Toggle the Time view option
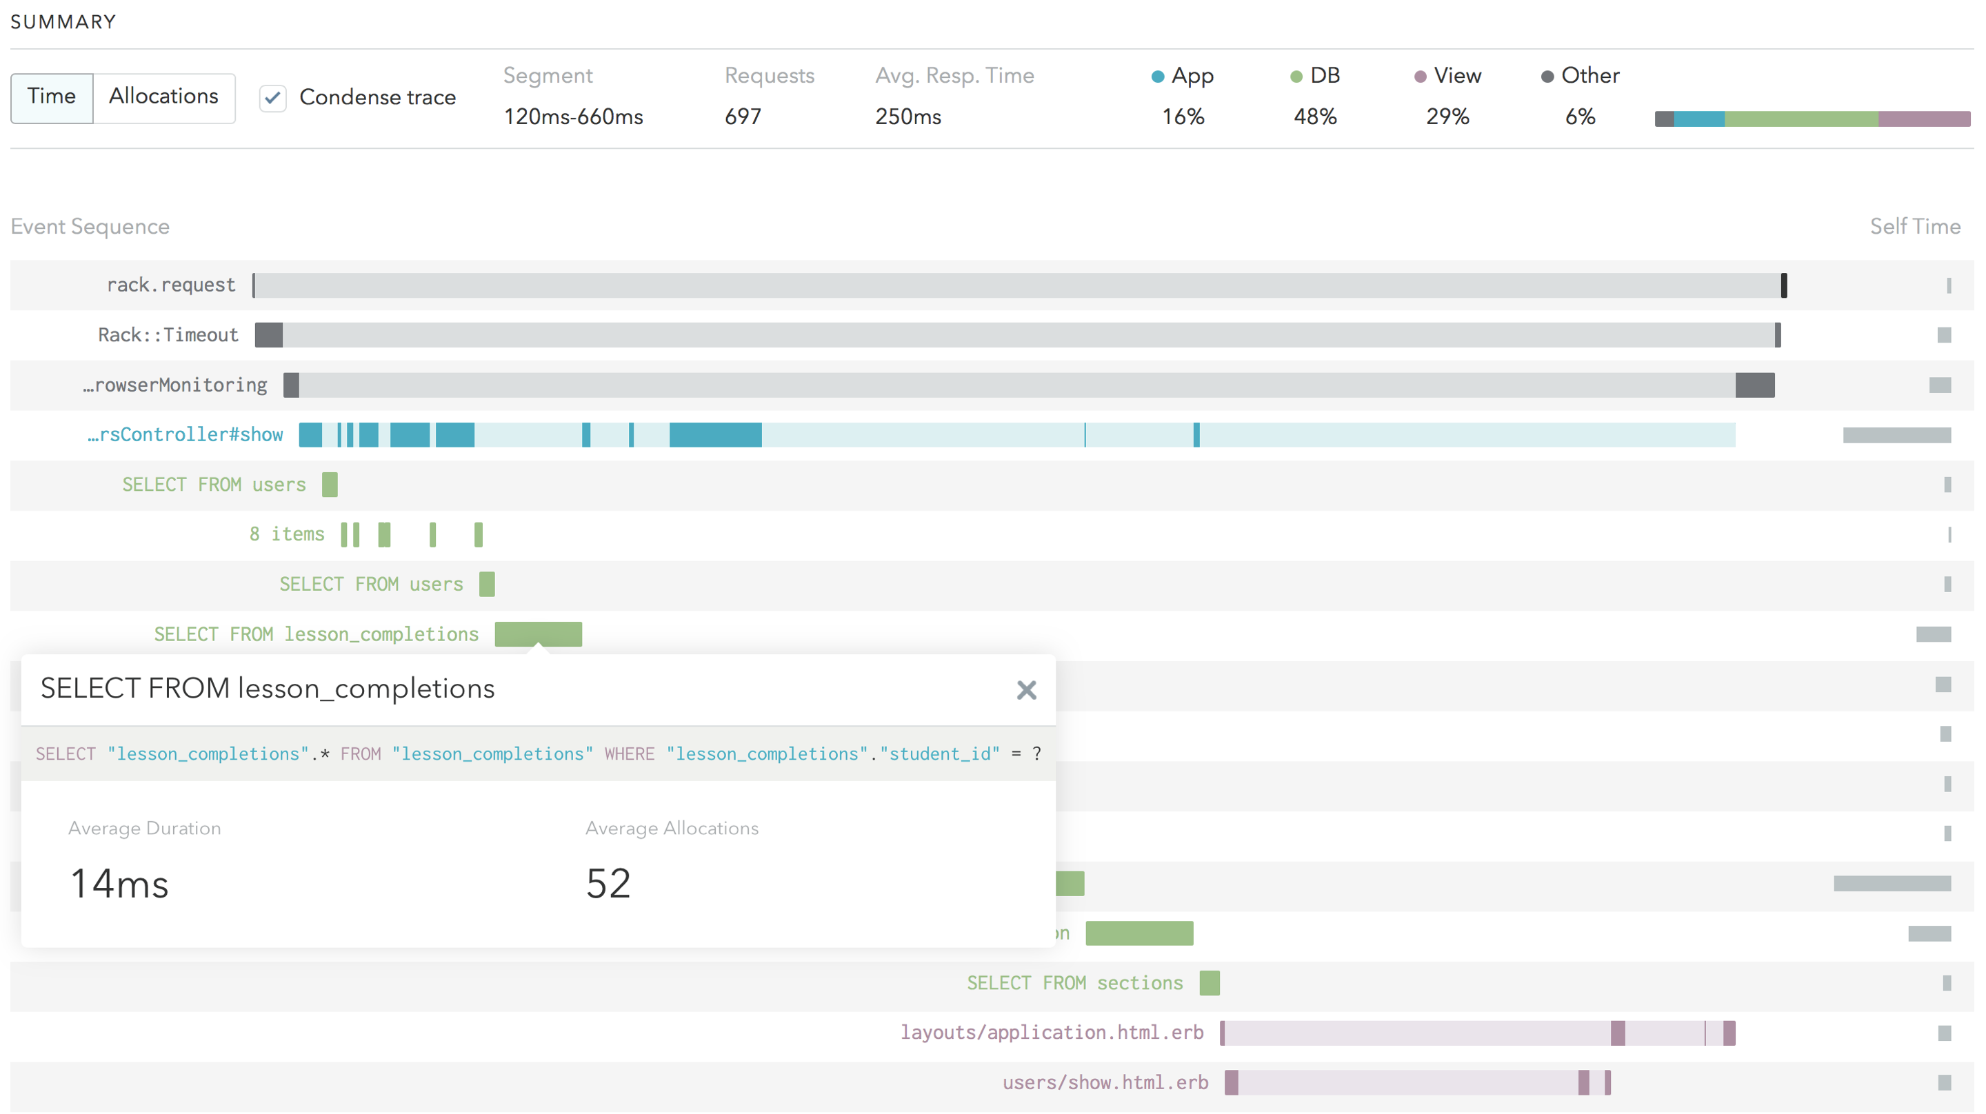 [52, 97]
